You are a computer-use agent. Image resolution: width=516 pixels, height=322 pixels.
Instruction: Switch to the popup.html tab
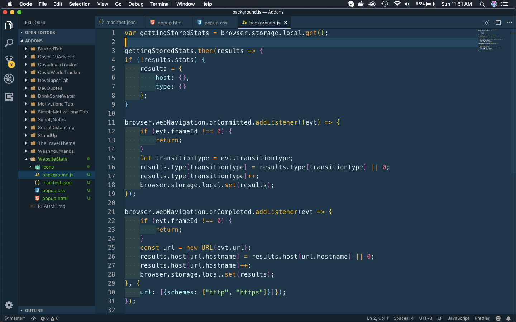point(169,22)
